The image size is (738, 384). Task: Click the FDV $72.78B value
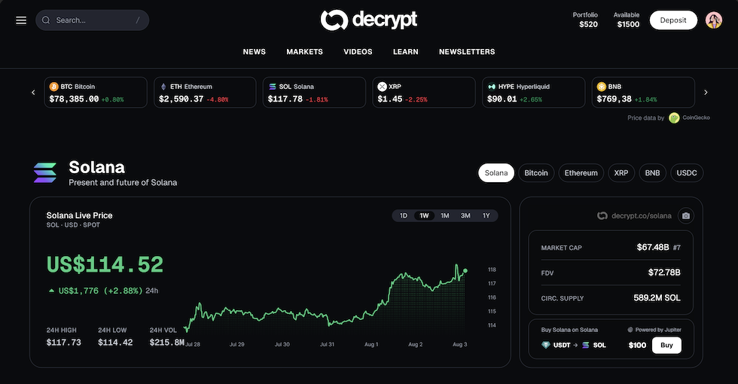tap(664, 273)
